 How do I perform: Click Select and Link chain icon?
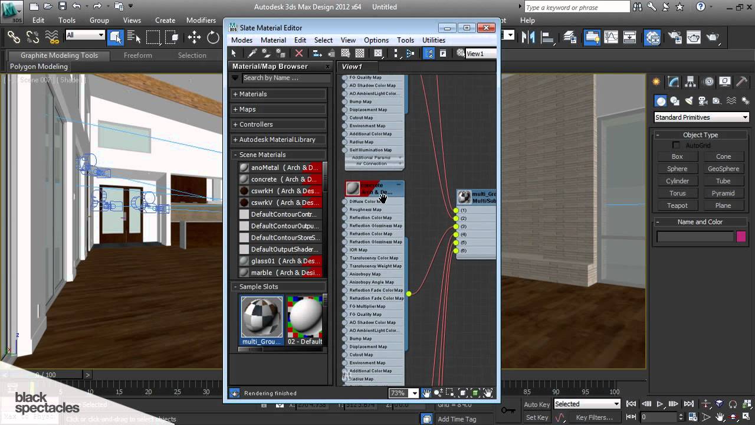(13, 38)
